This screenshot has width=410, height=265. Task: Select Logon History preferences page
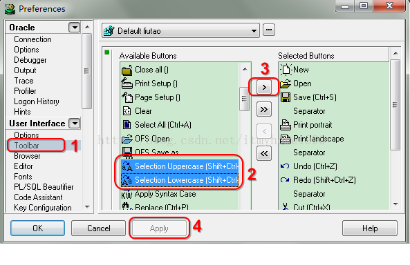pos(37,101)
